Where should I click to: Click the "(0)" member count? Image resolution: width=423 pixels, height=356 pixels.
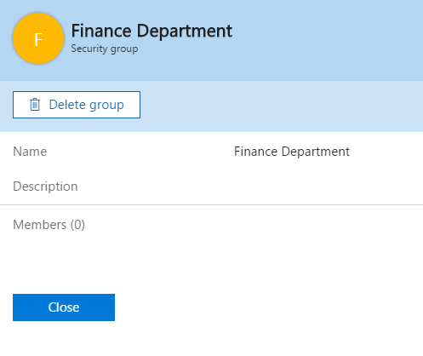coord(77,225)
